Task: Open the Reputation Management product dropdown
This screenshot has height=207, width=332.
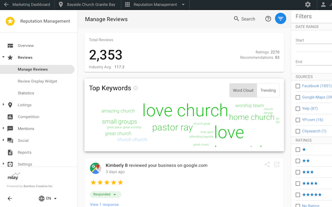Action: coord(158,5)
